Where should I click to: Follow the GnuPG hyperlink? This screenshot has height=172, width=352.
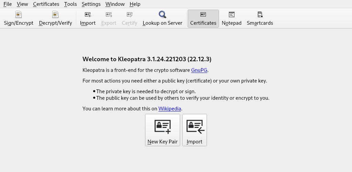199,70
